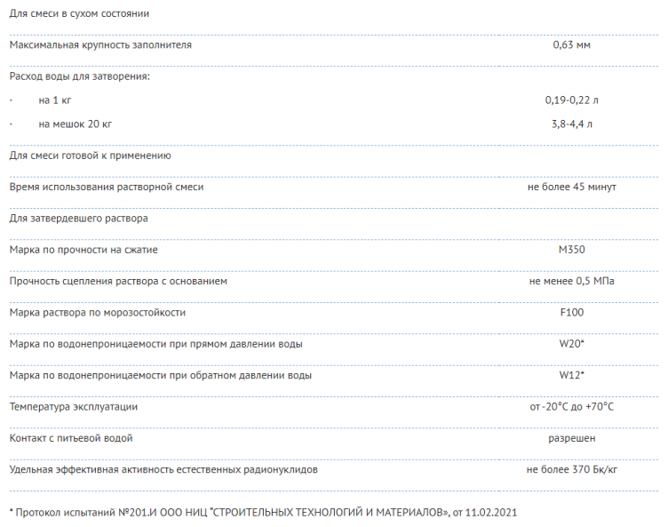Click the value 'W20*'
Image resolution: width=668 pixels, height=527 pixels.
(x=572, y=344)
